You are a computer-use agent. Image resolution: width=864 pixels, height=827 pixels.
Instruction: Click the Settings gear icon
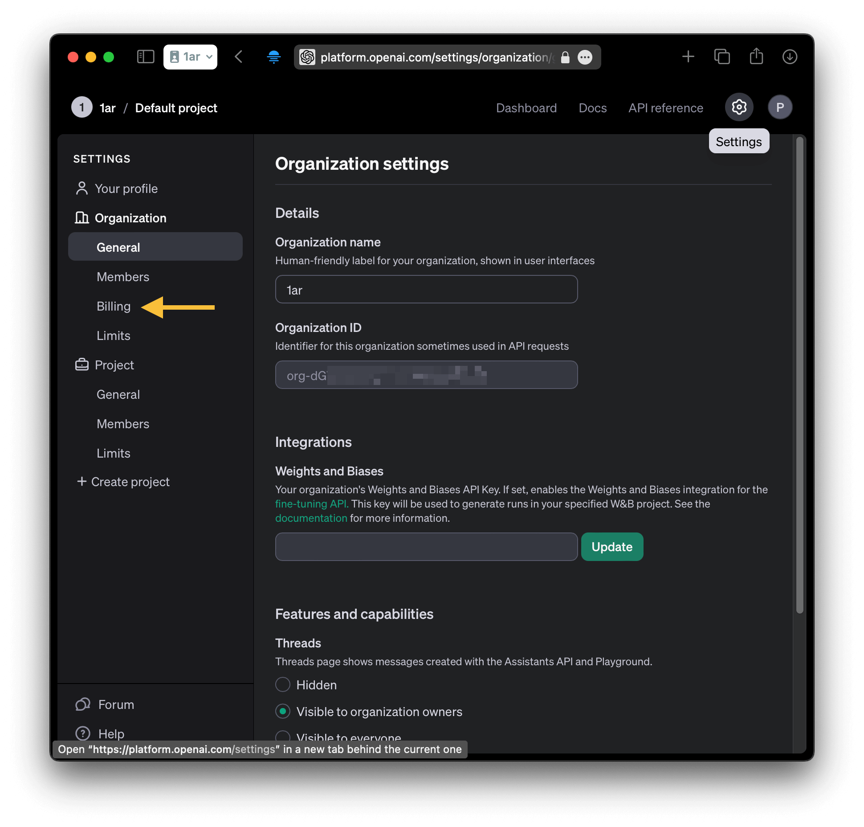(x=738, y=108)
